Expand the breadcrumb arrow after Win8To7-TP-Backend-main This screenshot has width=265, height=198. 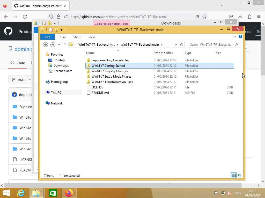click(162, 45)
